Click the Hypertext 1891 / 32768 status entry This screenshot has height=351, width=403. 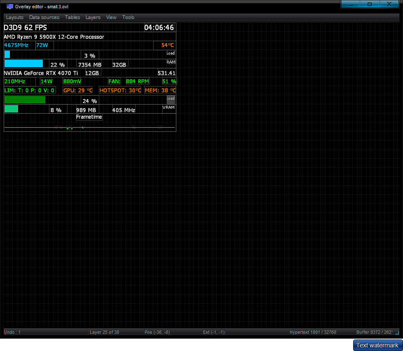[x=313, y=332]
